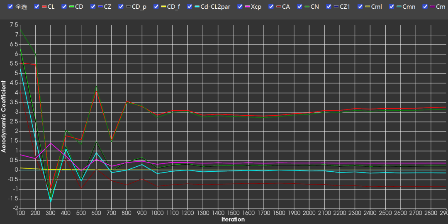The width and height of the screenshot is (448, 224).
Task: Click the 5.5 y-axis tick label
Action: pyautogui.click(x=13, y=64)
